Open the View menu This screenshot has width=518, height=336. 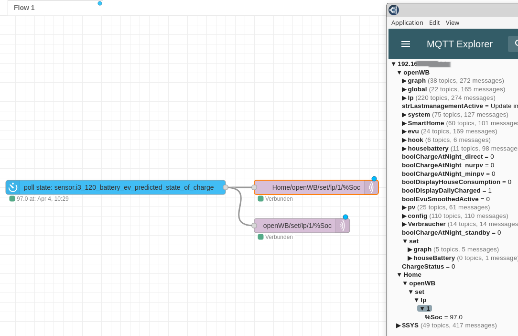(452, 22)
